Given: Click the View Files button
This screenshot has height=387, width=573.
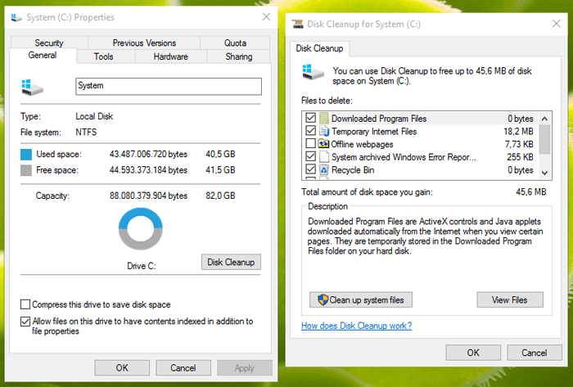Looking at the screenshot, I should [510, 299].
